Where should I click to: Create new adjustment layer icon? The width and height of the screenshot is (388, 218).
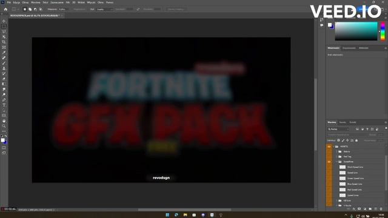[365, 209]
